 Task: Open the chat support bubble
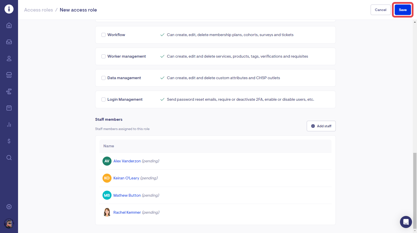[406, 222]
